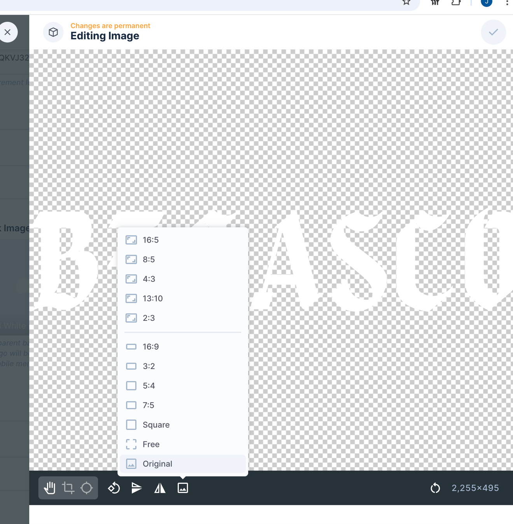Pick the 16:9 crop ratio
Screen dimensions: 513x524
click(x=151, y=346)
